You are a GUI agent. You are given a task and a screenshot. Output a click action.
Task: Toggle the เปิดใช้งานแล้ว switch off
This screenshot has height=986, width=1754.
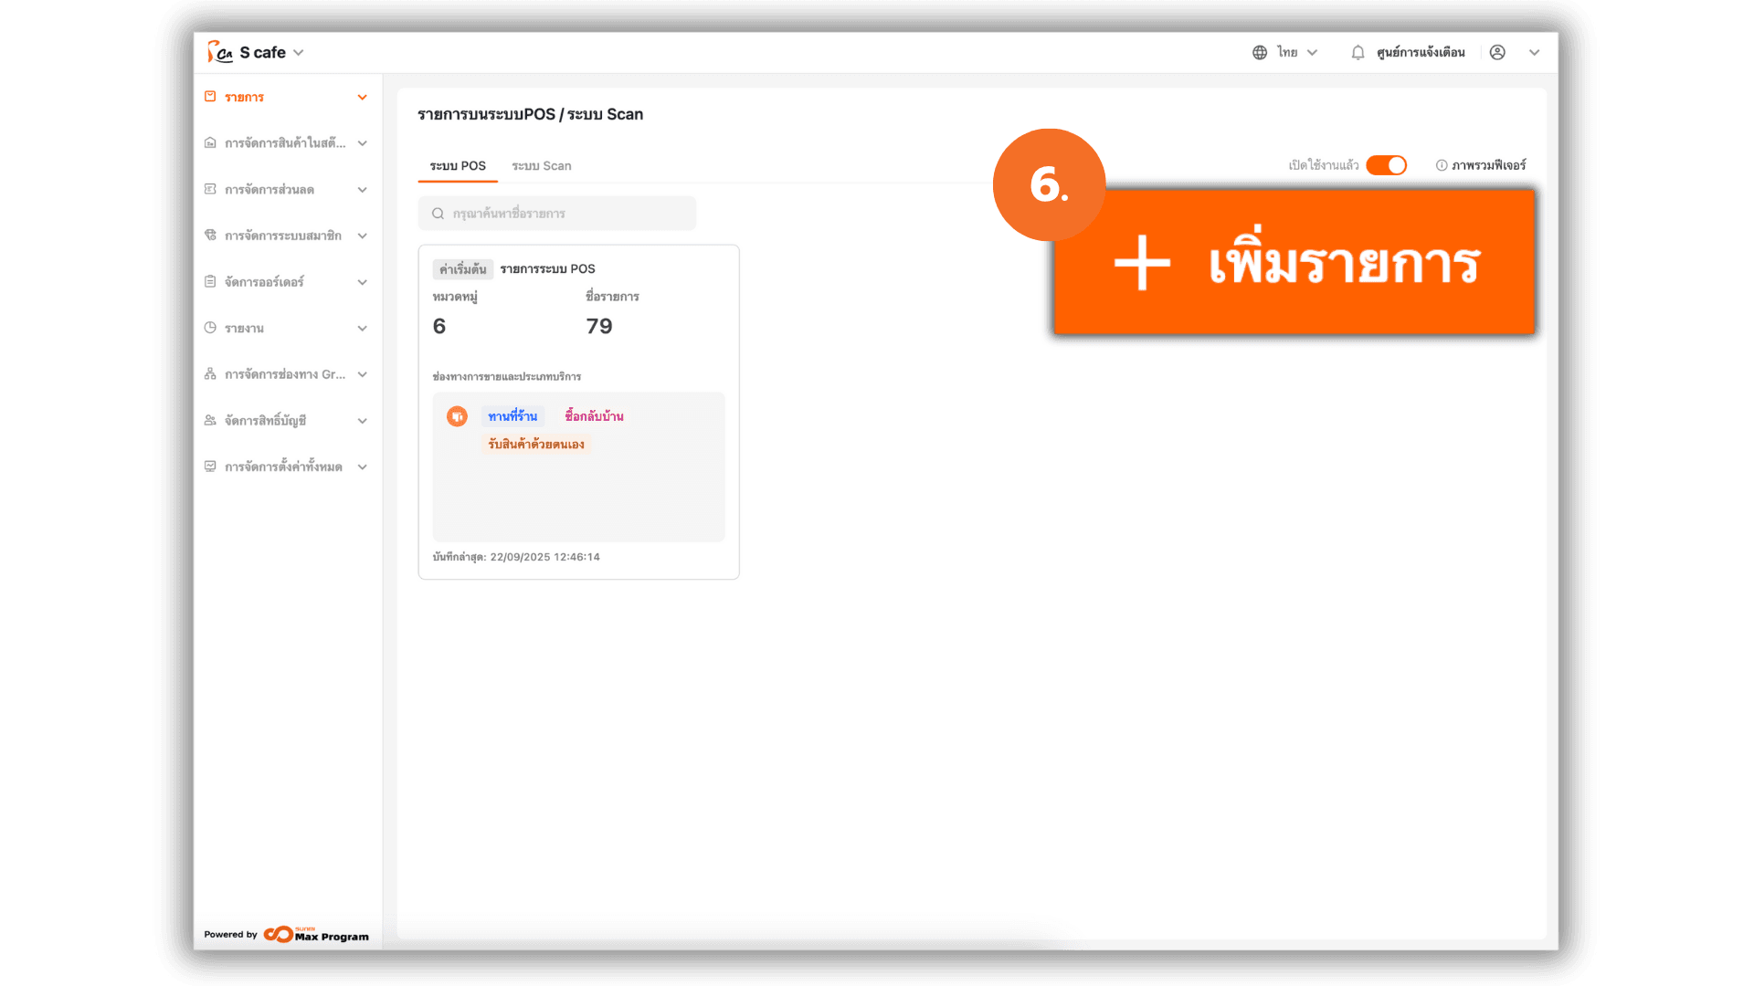1386,165
